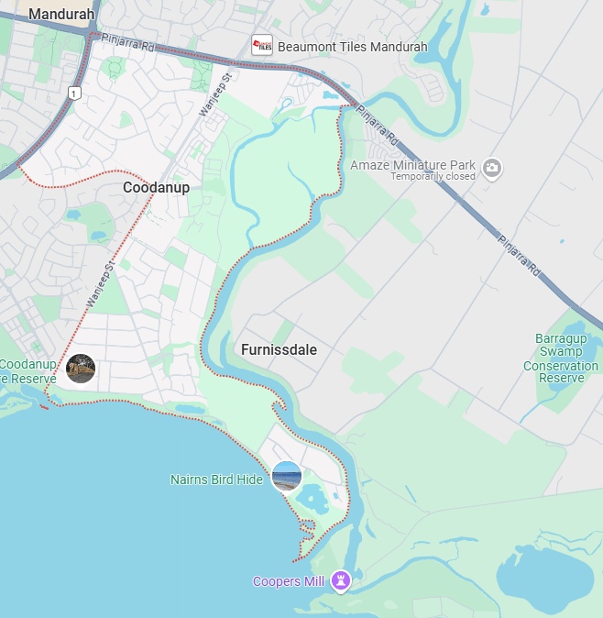
Task: Click the Barragup Swamp Conservation Reserve label
Action: (x=561, y=358)
